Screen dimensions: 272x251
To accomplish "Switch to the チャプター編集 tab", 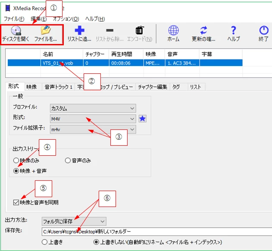I will 153,87.
